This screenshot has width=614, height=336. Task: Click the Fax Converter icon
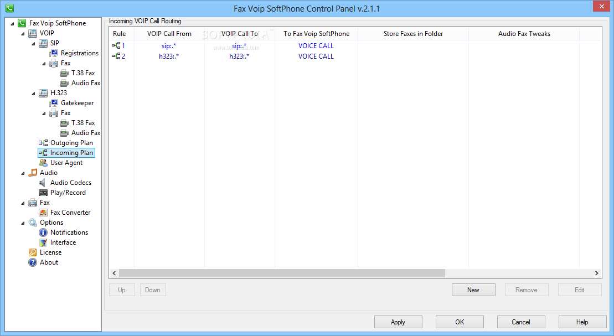[43, 213]
